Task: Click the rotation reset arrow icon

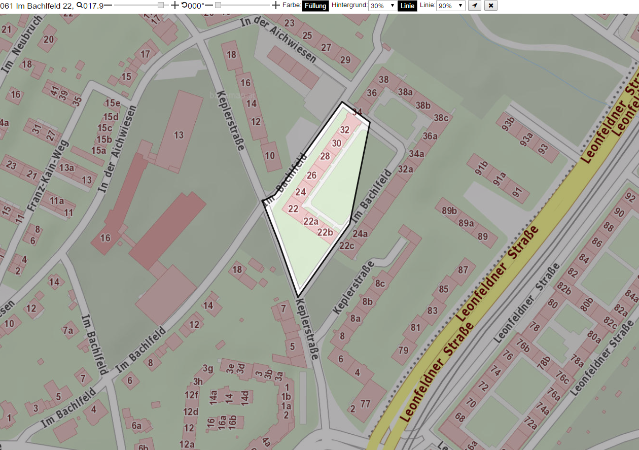Action: [185, 6]
